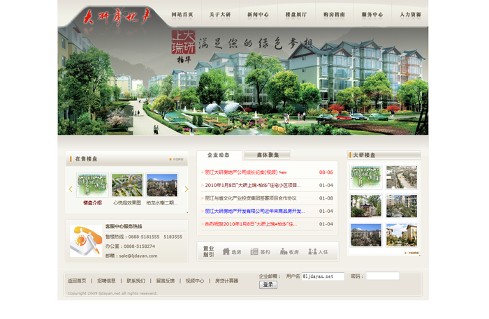
Task: Click the 用户名 email username field
Action: pos(323,276)
